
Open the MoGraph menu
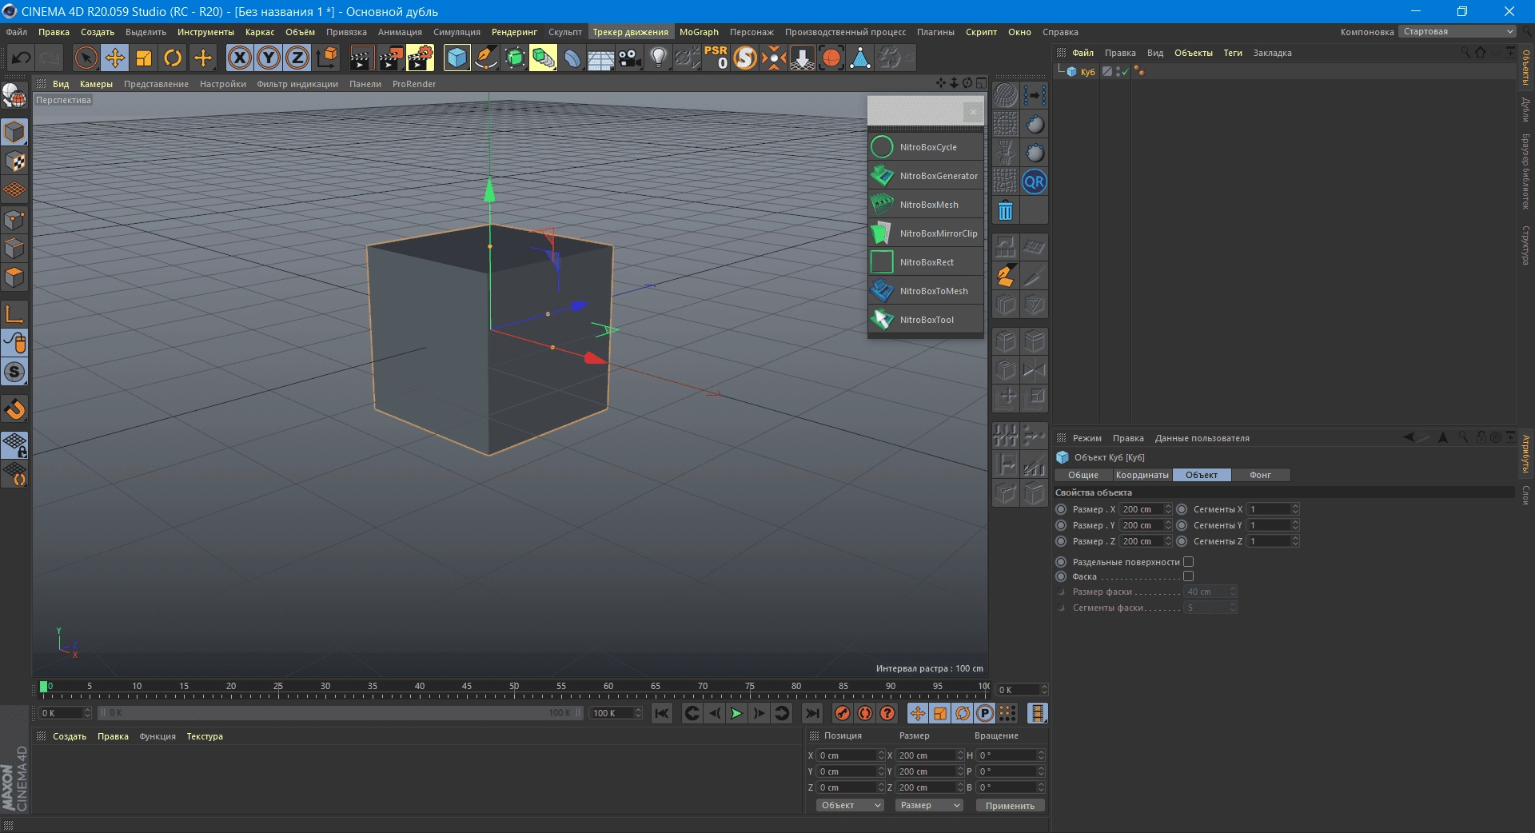tap(699, 32)
